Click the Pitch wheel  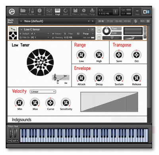[x=11, y=133]
